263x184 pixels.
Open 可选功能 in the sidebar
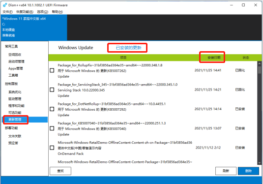pos(15,113)
